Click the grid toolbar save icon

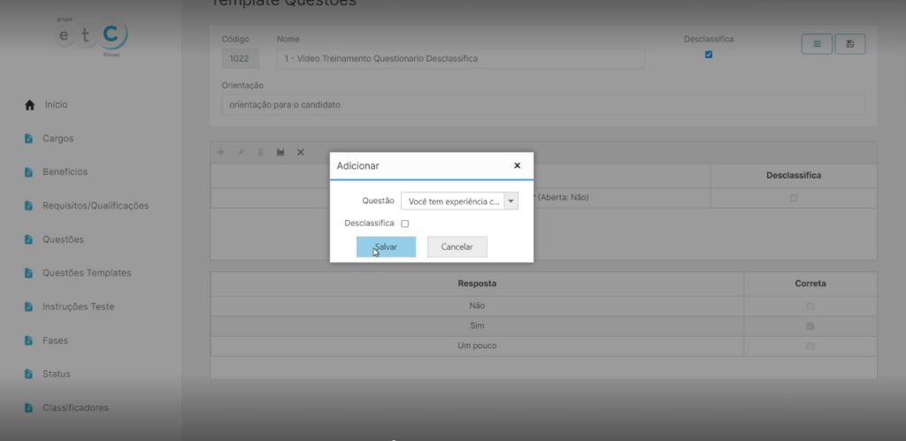[x=280, y=152]
